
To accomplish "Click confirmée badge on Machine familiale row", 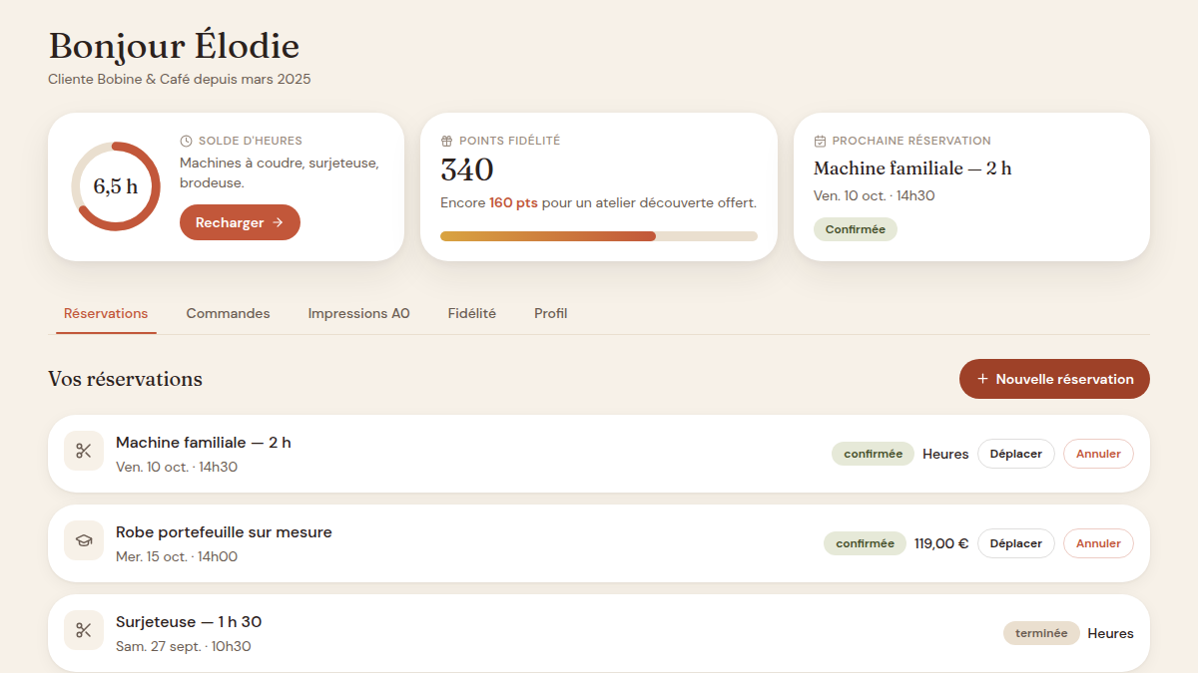I will pos(873,454).
